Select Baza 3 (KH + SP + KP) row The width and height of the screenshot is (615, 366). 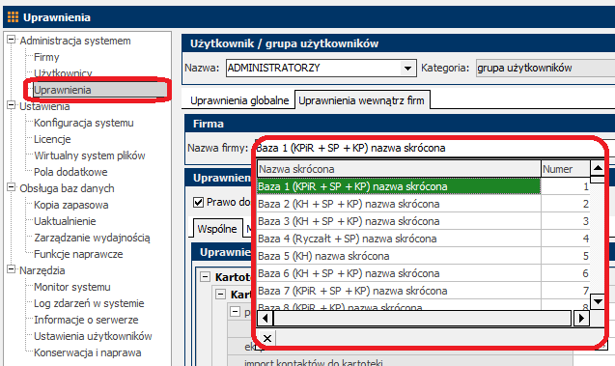[423, 221]
